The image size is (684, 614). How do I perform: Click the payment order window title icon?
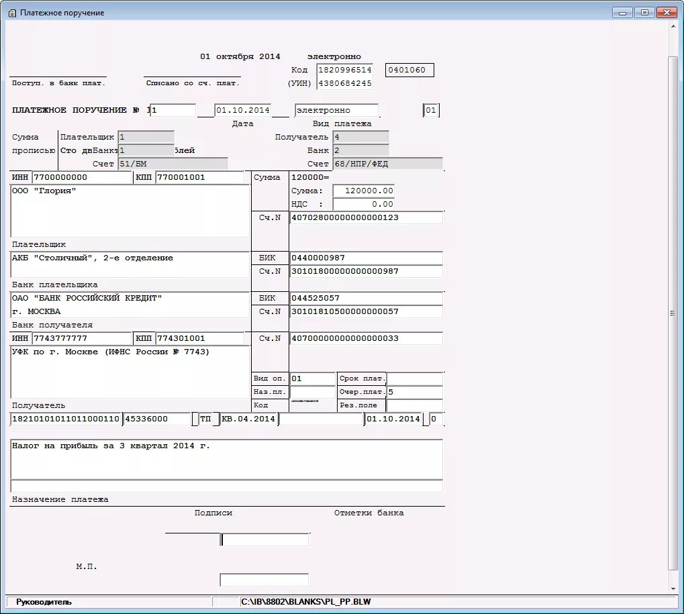[x=12, y=13]
